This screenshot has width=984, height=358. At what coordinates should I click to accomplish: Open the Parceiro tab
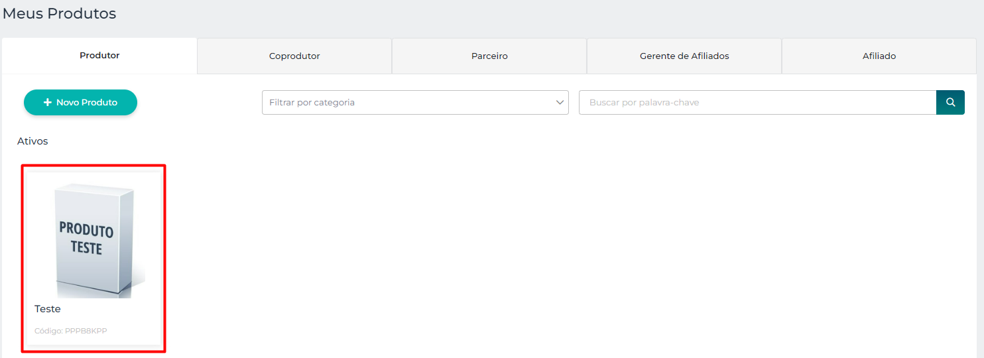(x=489, y=56)
